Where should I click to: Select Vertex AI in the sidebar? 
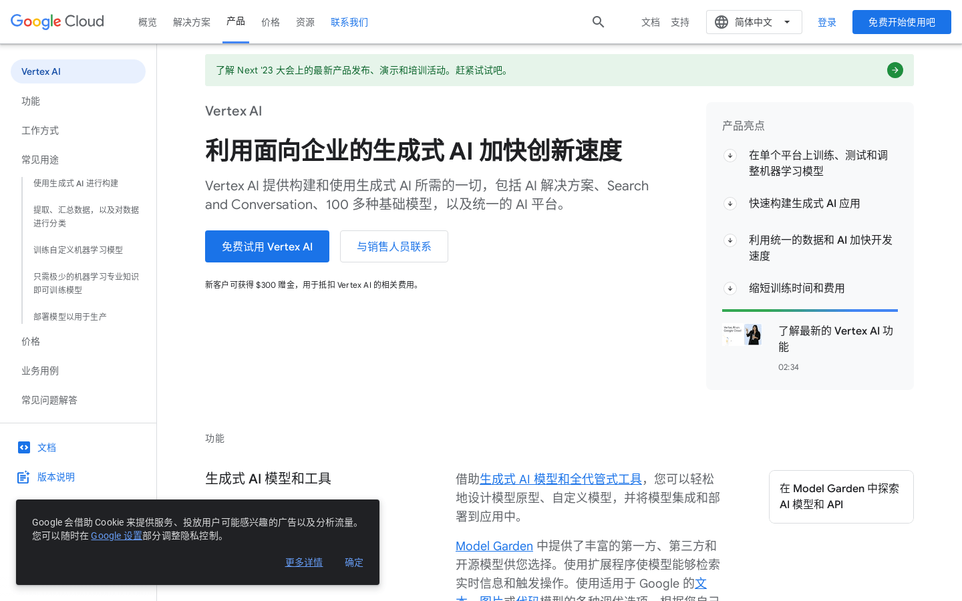coord(78,71)
